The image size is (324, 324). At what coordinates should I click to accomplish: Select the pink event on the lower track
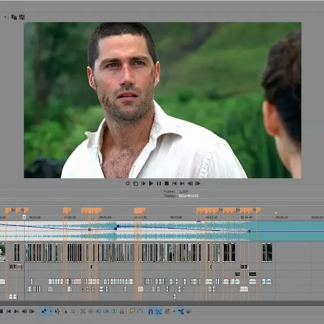point(78,281)
